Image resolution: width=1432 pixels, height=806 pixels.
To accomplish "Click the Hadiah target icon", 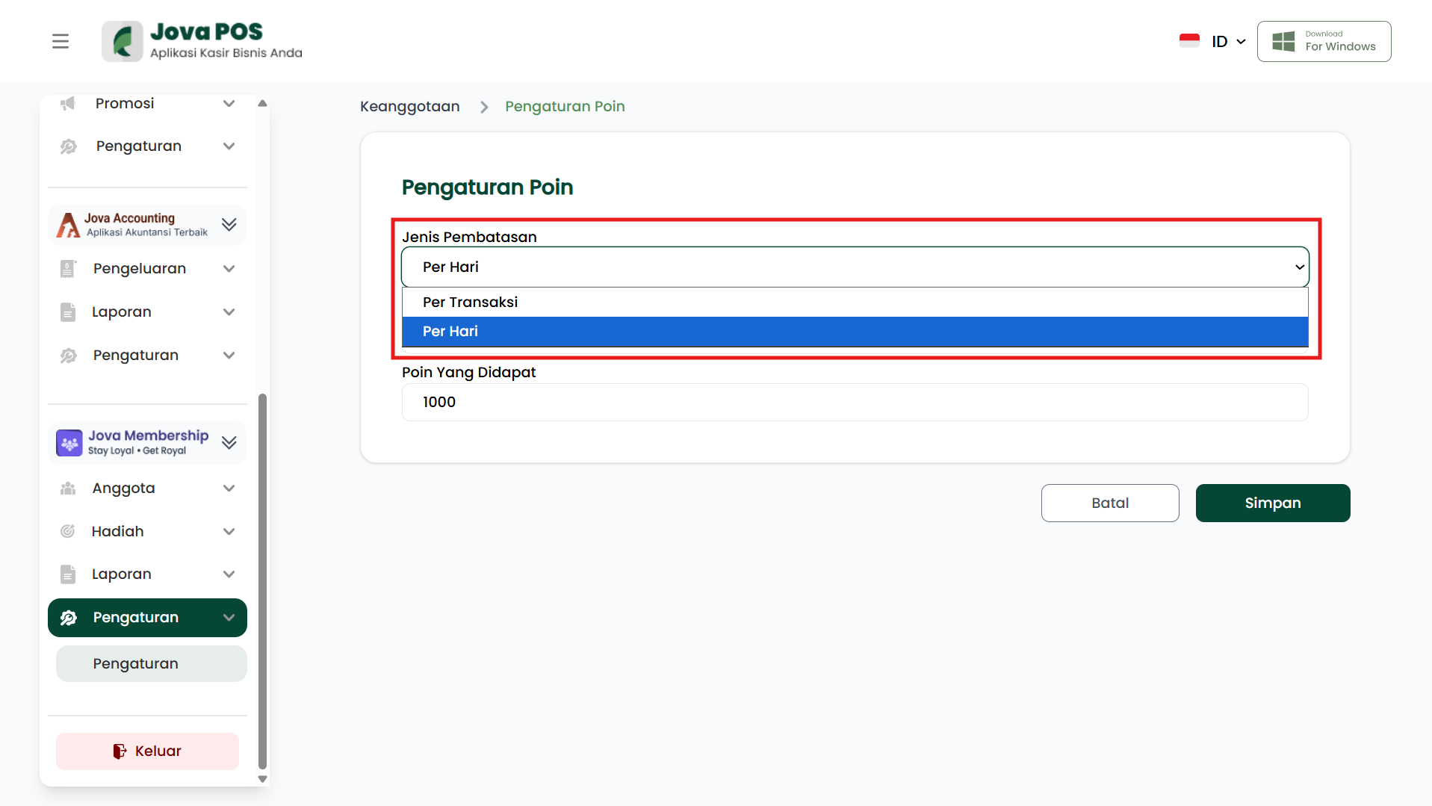I will (x=68, y=531).
